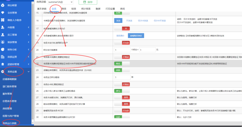Switch to 触屏 tab
The height and width of the screenshot is (127, 242).
pyautogui.click(x=98, y=9)
